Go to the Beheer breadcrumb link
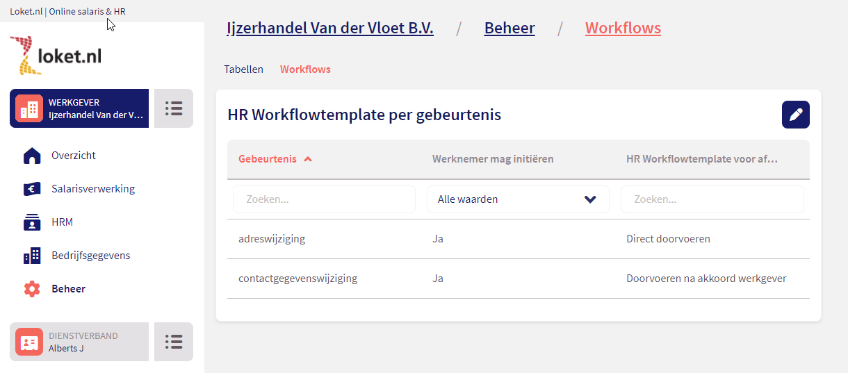The width and height of the screenshot is (848, 373). tap(509, 28)
